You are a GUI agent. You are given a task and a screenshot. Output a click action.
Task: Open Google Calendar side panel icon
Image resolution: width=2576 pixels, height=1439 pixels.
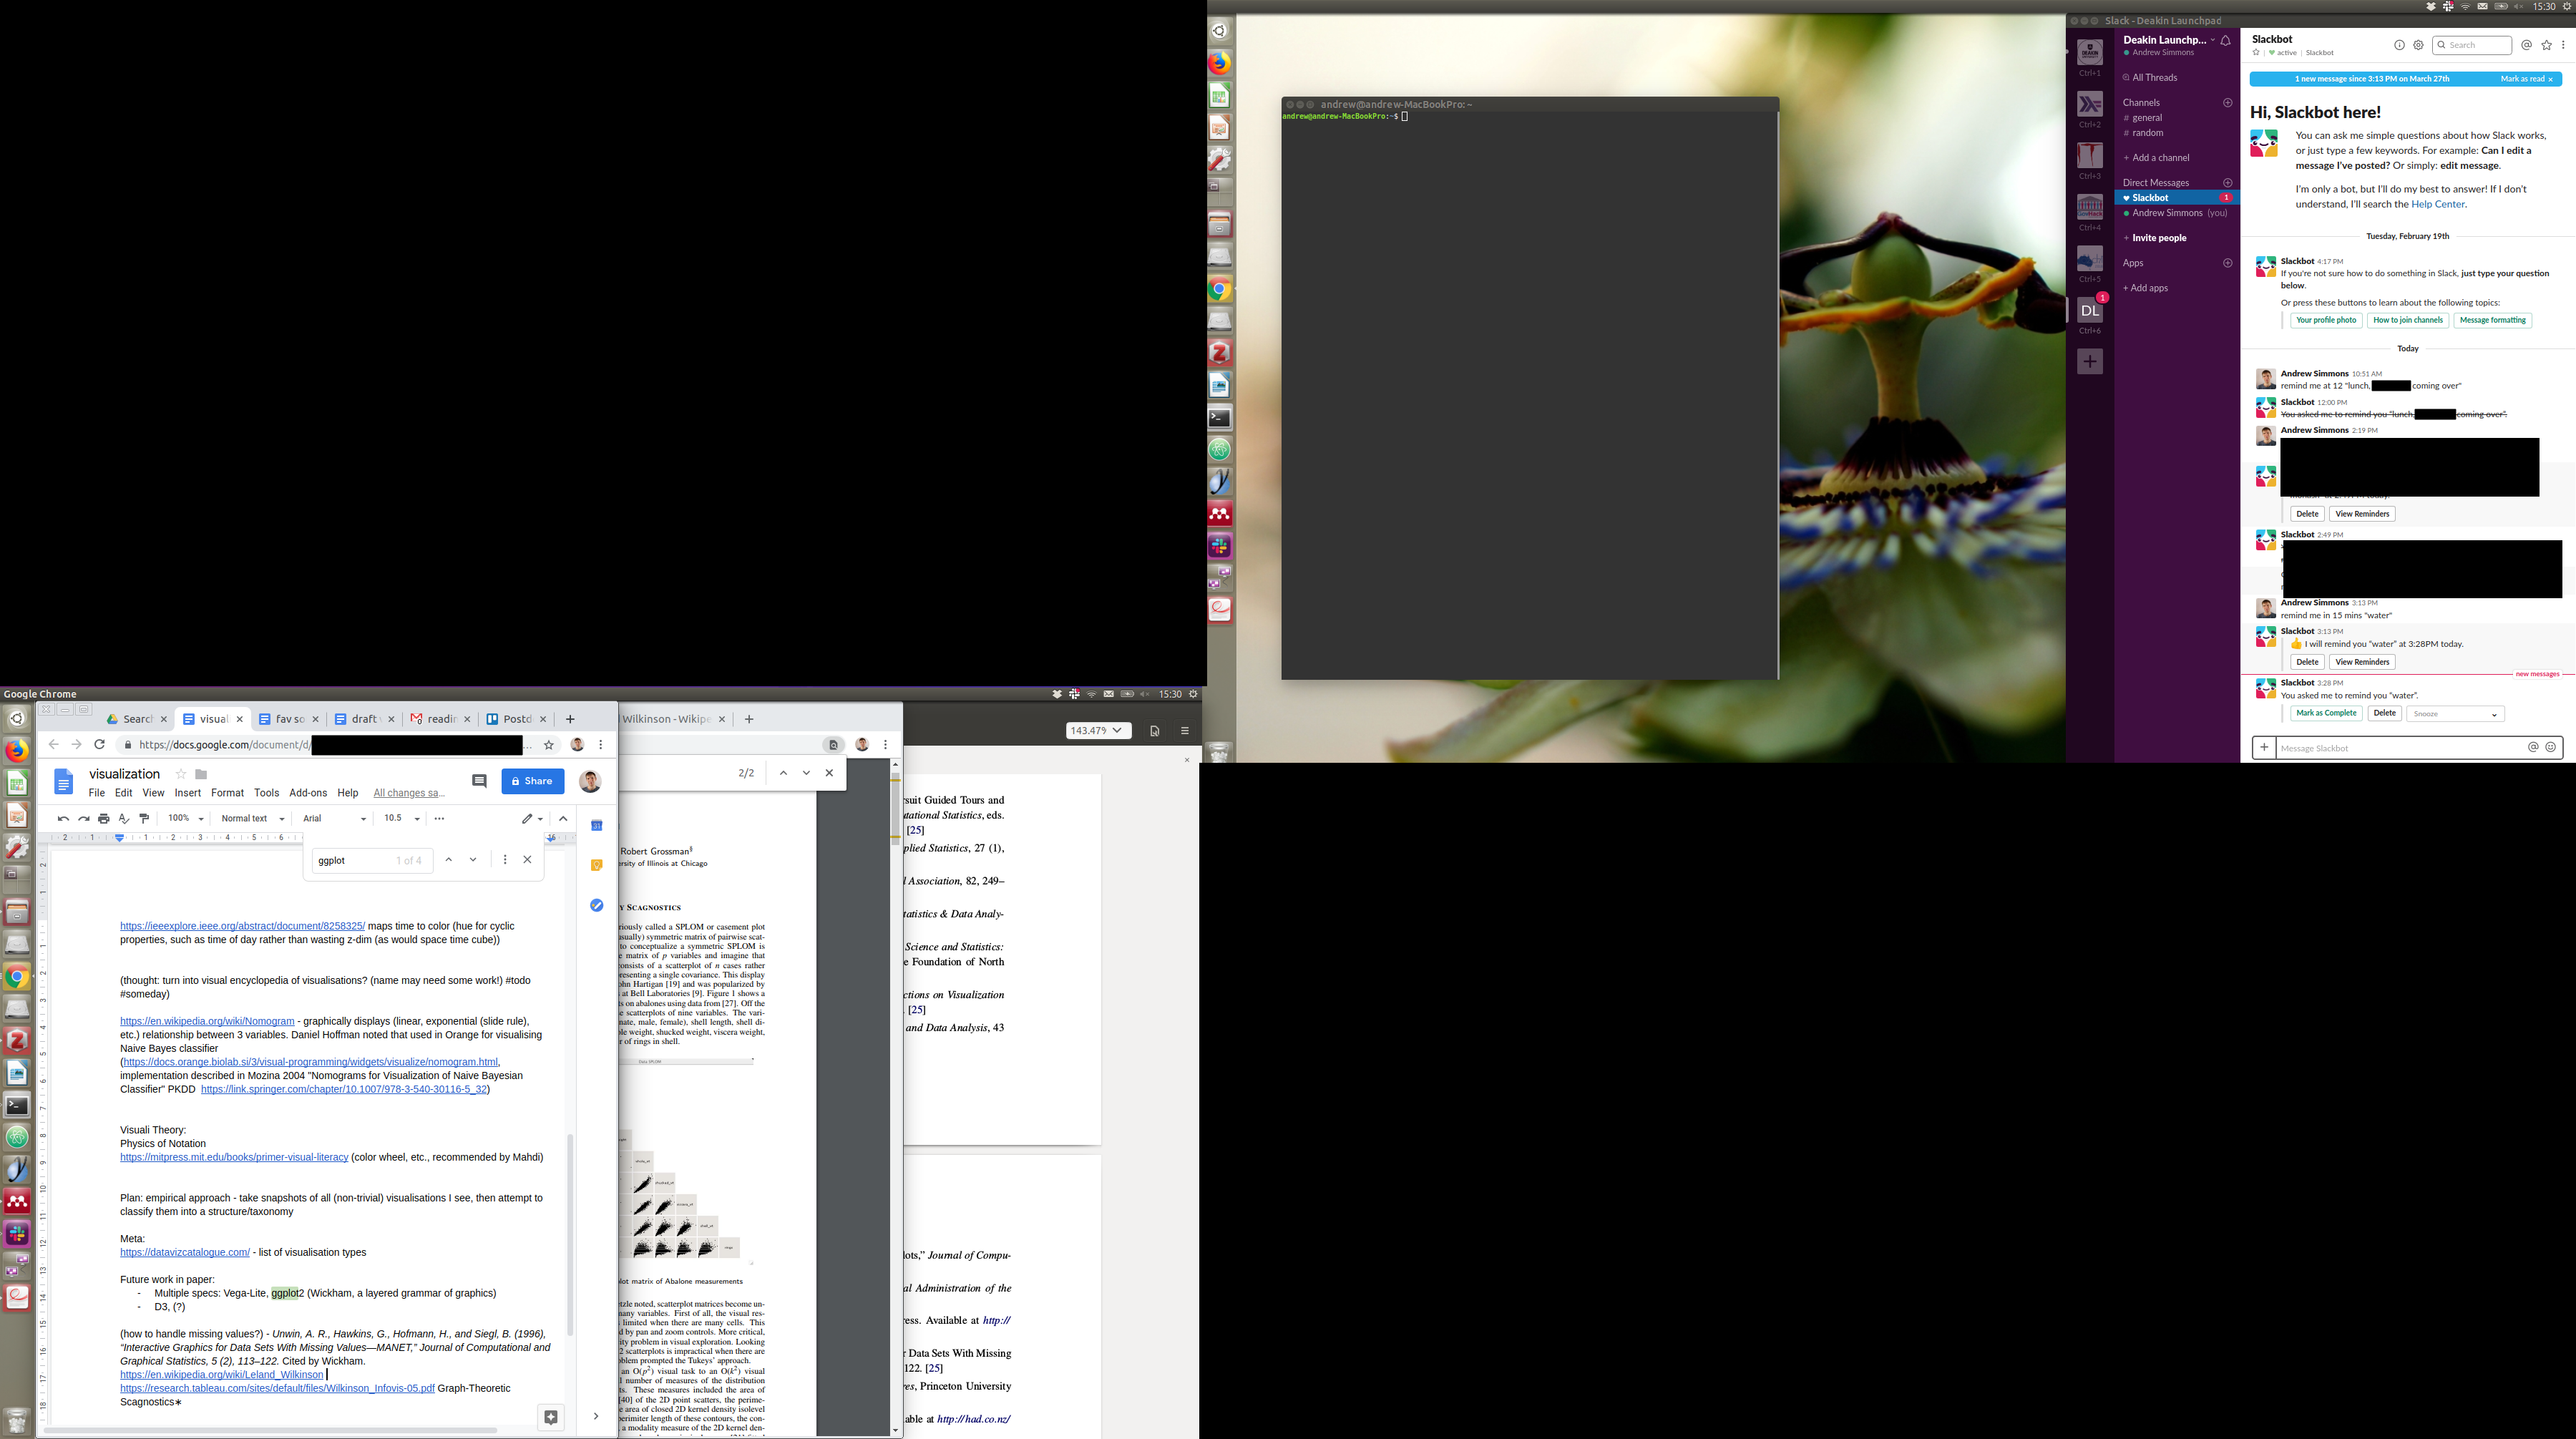(x=597, y=825)
